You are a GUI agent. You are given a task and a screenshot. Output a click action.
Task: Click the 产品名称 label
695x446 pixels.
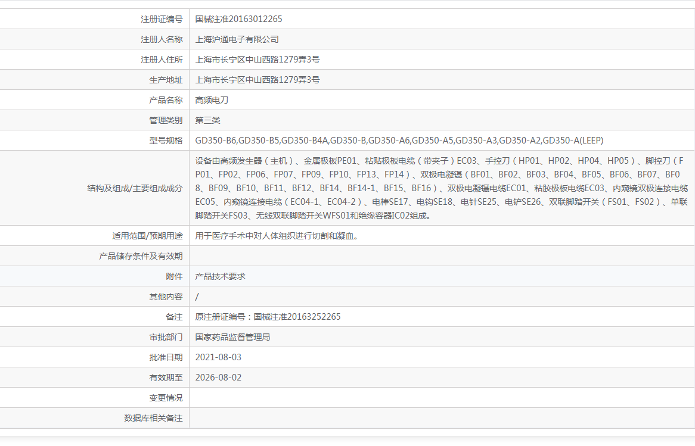pos(166,100)
